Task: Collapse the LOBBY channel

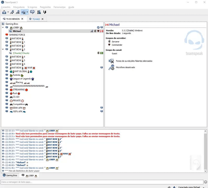Action: 3,27
